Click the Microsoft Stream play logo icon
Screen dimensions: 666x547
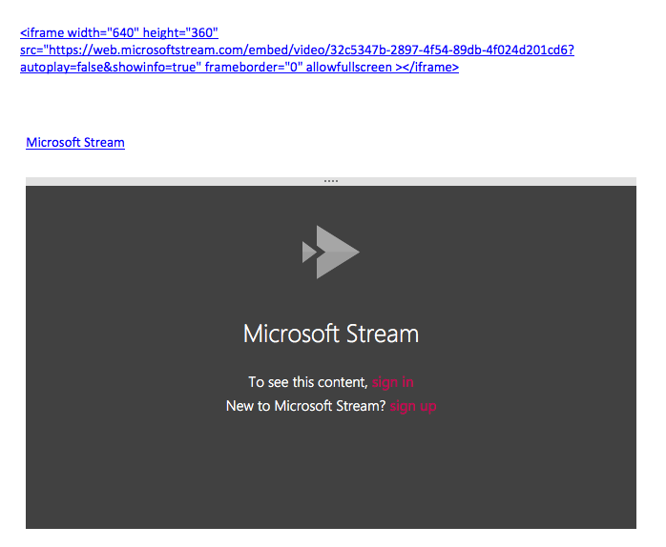(x=331, y=252)
